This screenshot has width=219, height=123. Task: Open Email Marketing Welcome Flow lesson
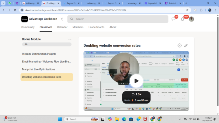47,62
